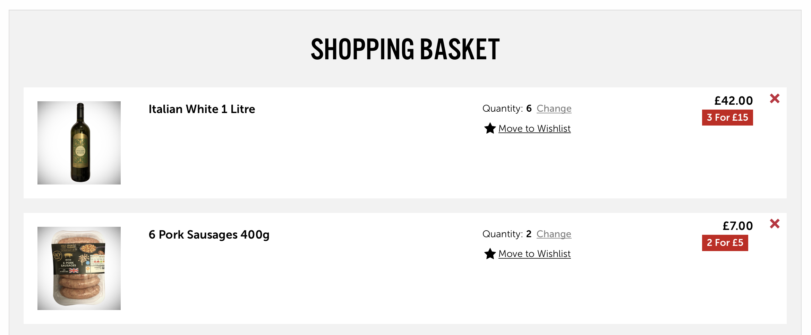This screenshot has height=335, width=811.
Task: Change the Italian White quantity
Action: point(554,109)
